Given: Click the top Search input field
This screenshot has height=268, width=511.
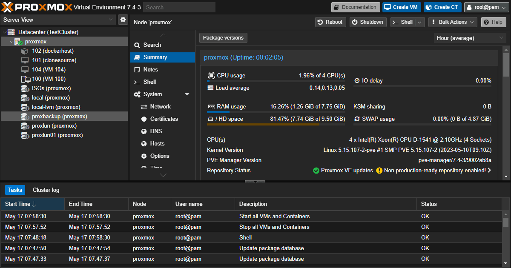Looking at the screenshot, I should 179,7.
